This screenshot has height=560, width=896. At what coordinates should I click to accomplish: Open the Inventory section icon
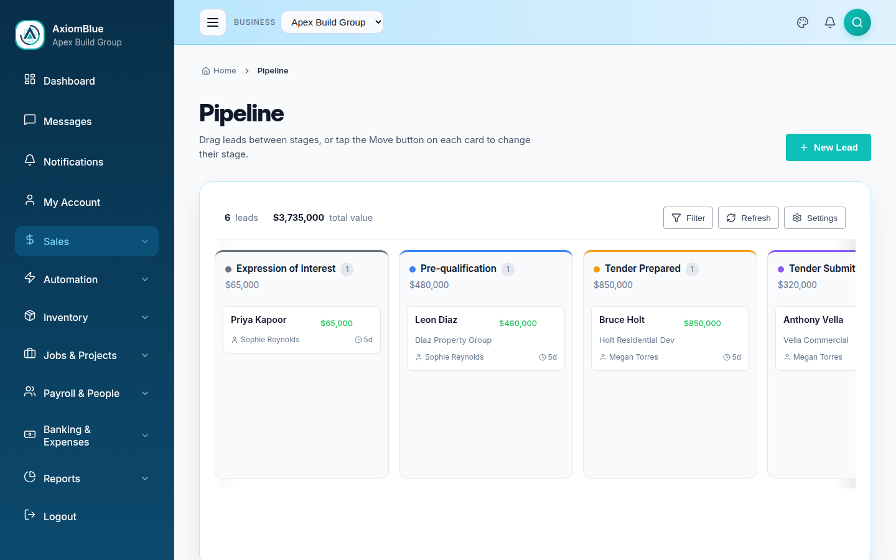pyautogui.click(x=29, y=317)
